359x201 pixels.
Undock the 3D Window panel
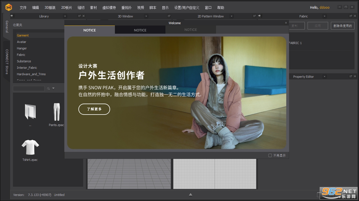[169, 16]
